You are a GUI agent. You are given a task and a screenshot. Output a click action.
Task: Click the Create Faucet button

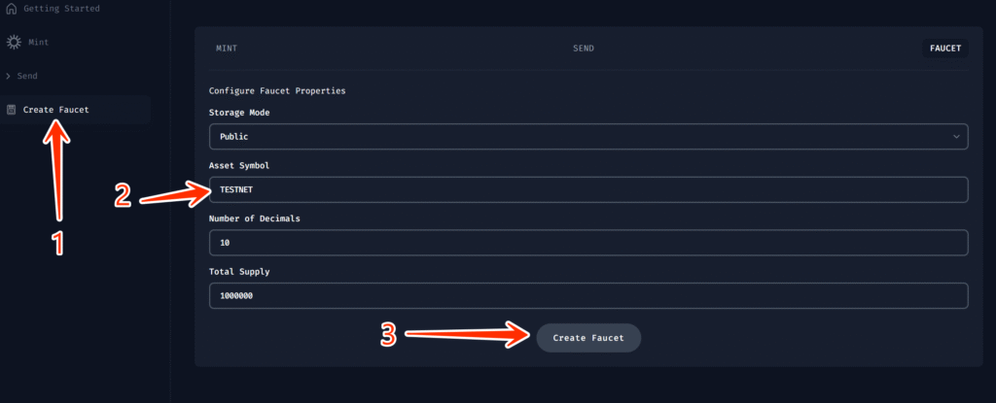(588, 338)
